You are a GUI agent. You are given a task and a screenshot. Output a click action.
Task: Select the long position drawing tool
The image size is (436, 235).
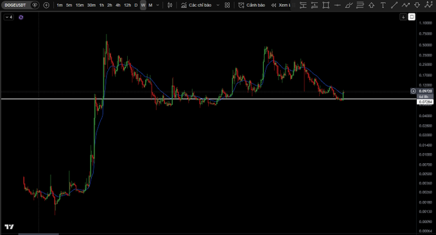click(x=303, y=5)
